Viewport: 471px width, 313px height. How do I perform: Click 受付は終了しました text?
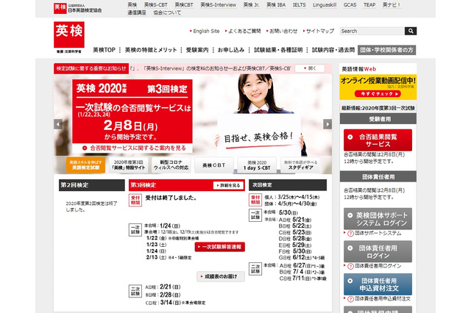click(171, 198)
